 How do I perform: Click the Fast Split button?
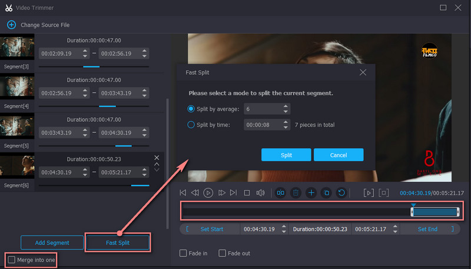pyautogui.click(x=117, y=243)
